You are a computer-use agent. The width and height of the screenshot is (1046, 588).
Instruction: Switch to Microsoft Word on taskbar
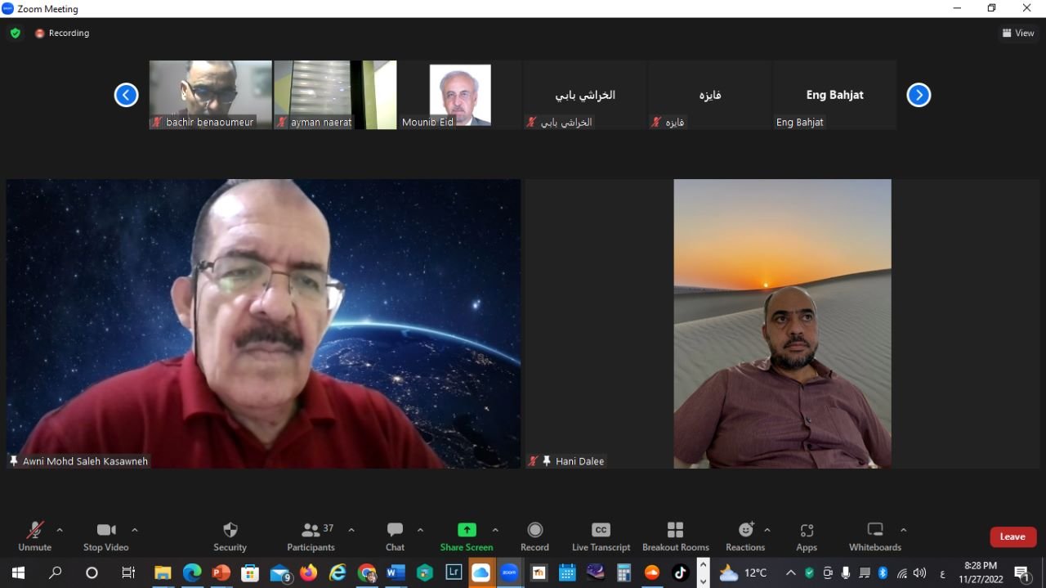(x=396, y=573)
